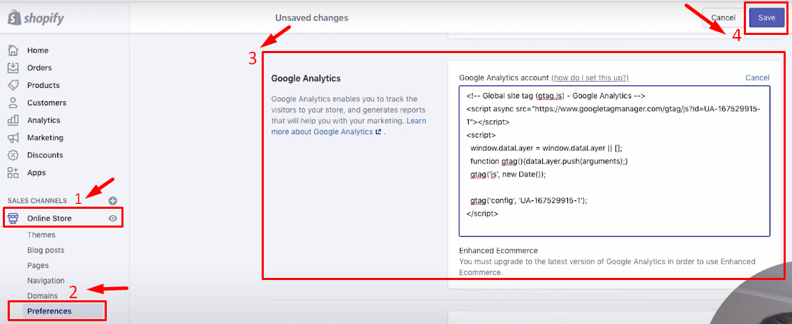This screenshot has height=324, width=792.
Task: Click the top-bar Cancel button
Action: [x=723, y=17]
